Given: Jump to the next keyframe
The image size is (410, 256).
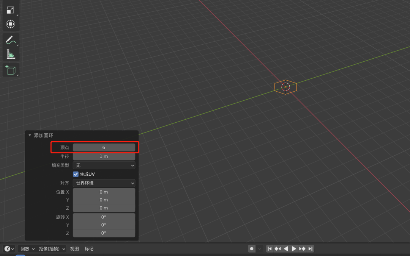Looking at the screenshot, I should 302,249.
